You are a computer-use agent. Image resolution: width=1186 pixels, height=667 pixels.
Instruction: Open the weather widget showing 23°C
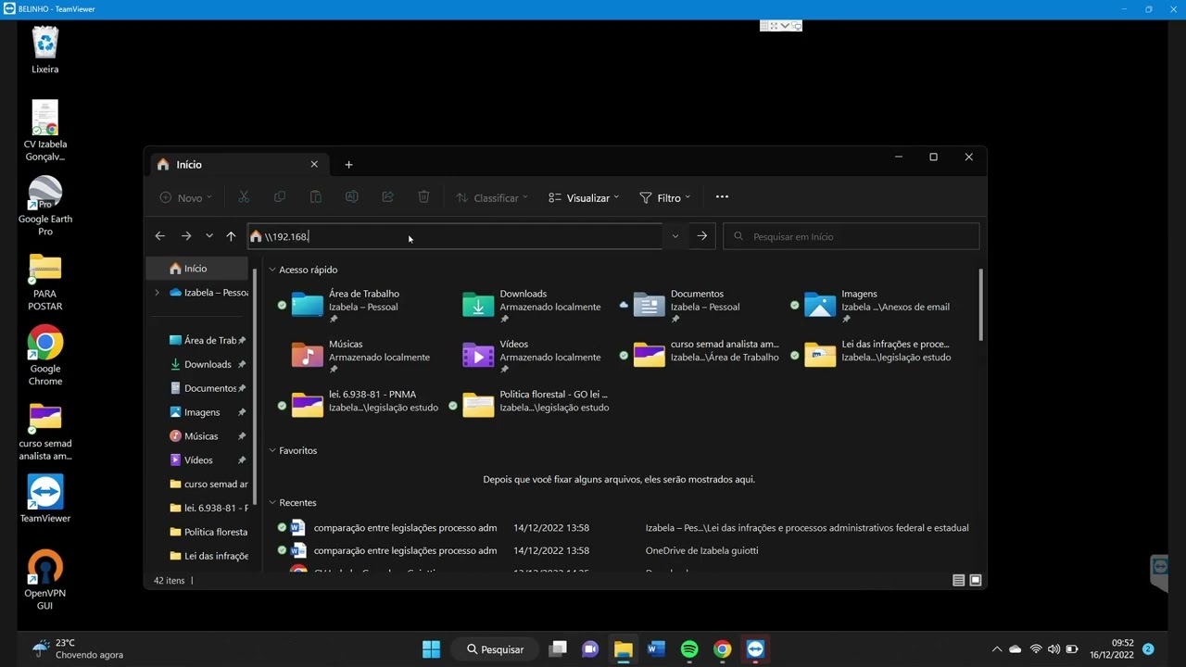pyautogui.click(x=78, y=648)
